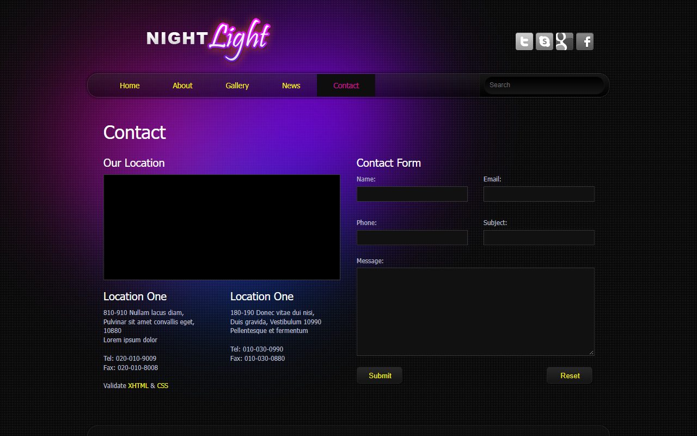
Task: Go to the Home page
Action: (x=130, y=86)
